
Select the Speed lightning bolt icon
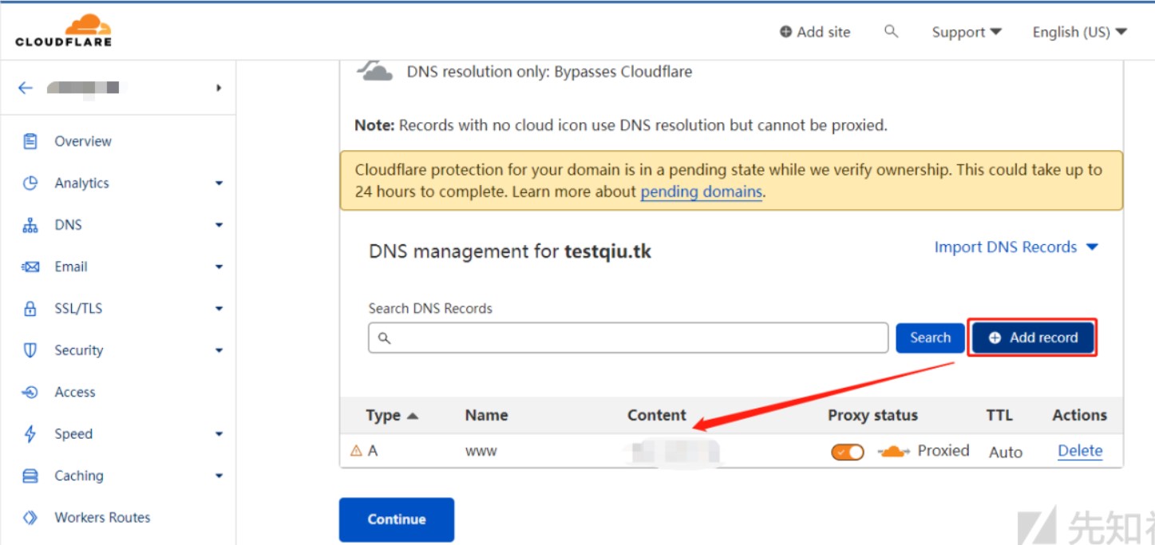point(30,434)
